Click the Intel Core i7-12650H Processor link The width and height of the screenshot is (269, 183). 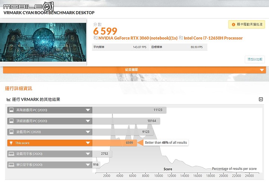213,38
